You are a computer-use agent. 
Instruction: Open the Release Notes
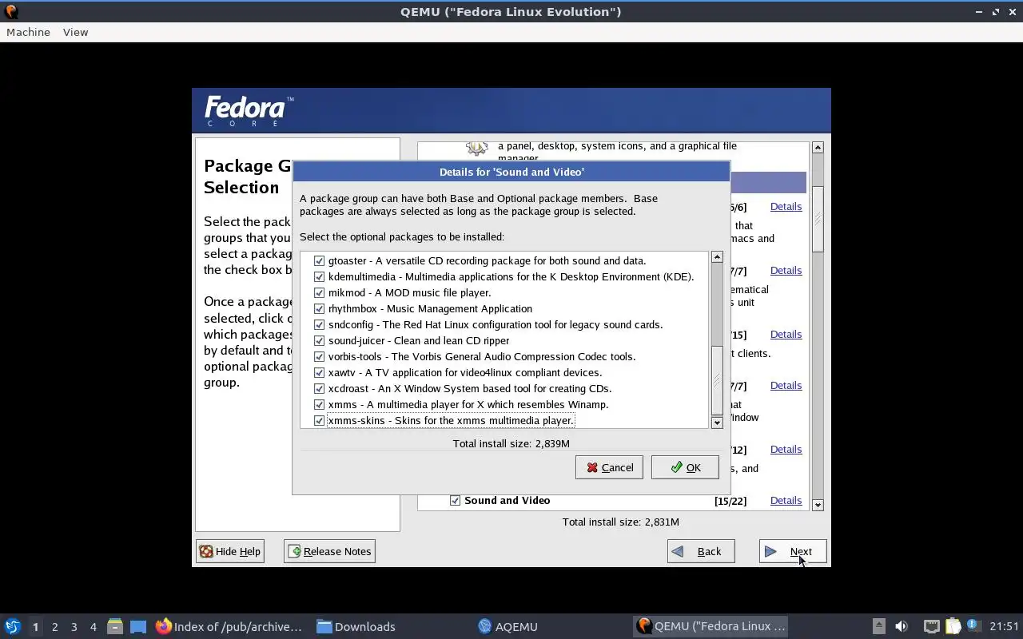[329, 551]
